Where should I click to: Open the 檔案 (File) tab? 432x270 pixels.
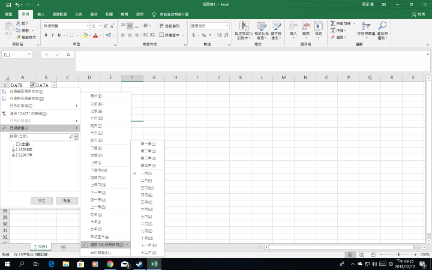[9, 14]
